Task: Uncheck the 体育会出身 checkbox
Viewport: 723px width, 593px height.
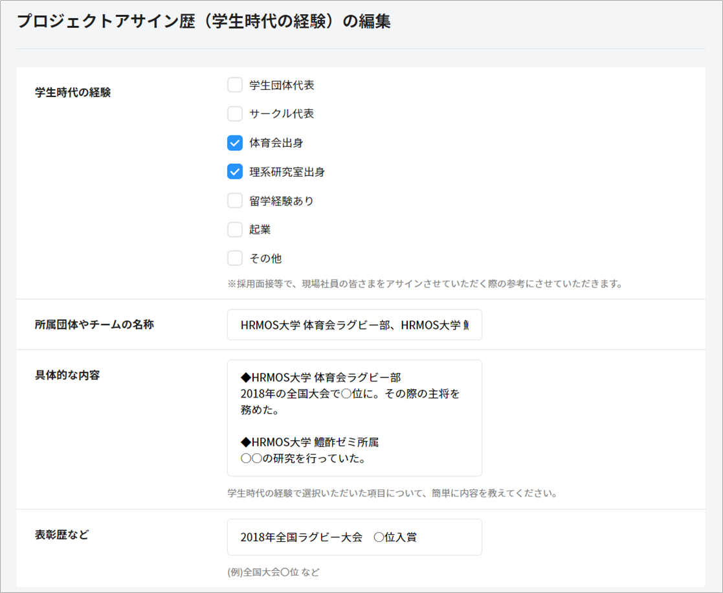Action: pyautogui.click(x=235, y=143)
